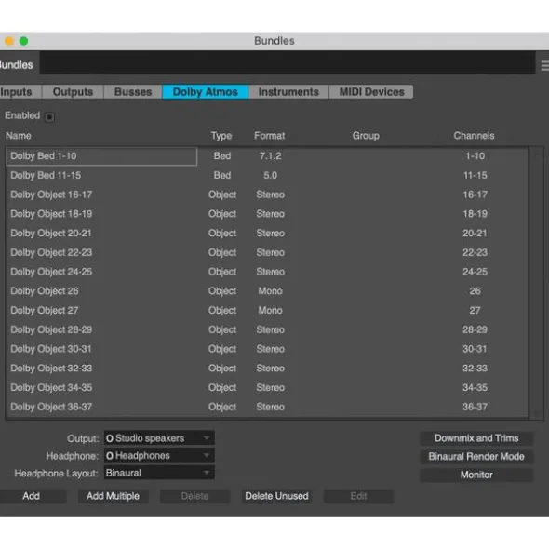Viewport: 549px width, 550px height.
Task: Click the yellow minimize button
Action: click(9, 41)
